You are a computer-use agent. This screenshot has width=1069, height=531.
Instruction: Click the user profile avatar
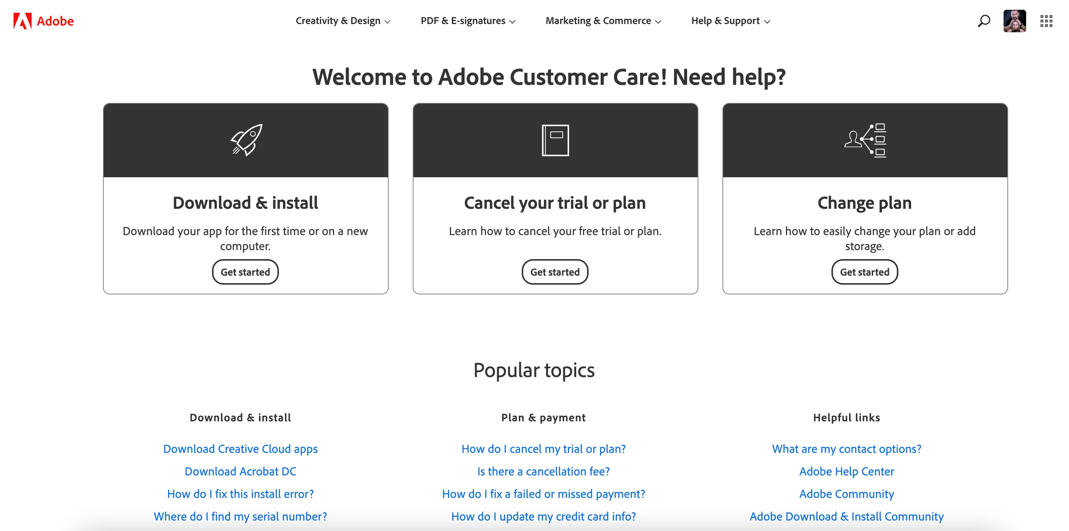click(1014, 21)
